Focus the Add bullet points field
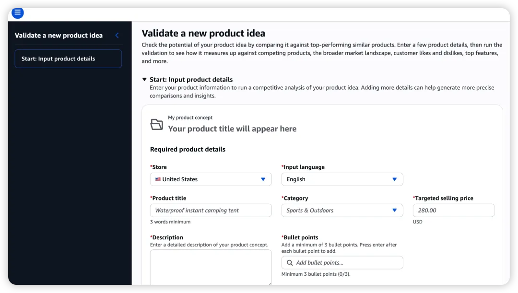Screen dimensions: 518x293 (x=342, y=263)
